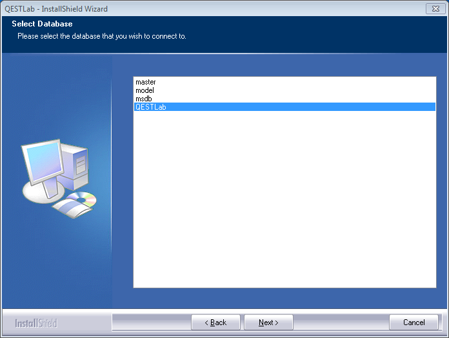Select the highlighted QESTLab database
This screenshot has height=338, width=449.
[151, 107]
